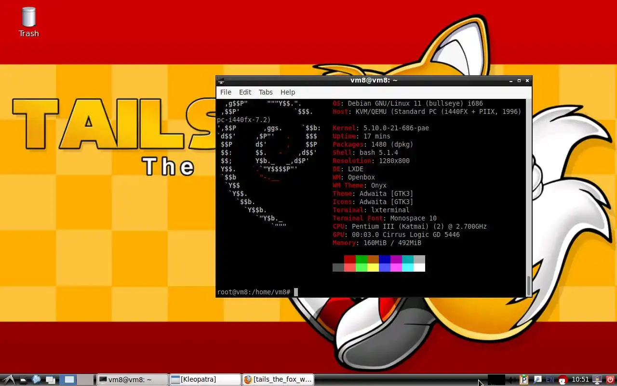The image size is (617, 386).
Task: Open the LXDE start menu icon
Action: coord(9,380)
